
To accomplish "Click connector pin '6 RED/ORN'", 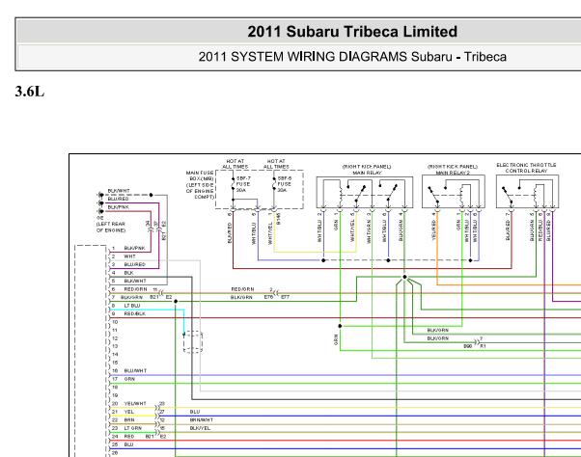I will (x=129, y=289).
